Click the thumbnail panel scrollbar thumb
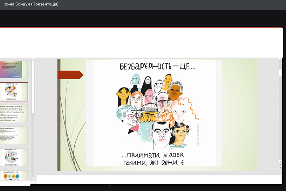This screenshot has height=191, width=286. (x=33, y=86)
